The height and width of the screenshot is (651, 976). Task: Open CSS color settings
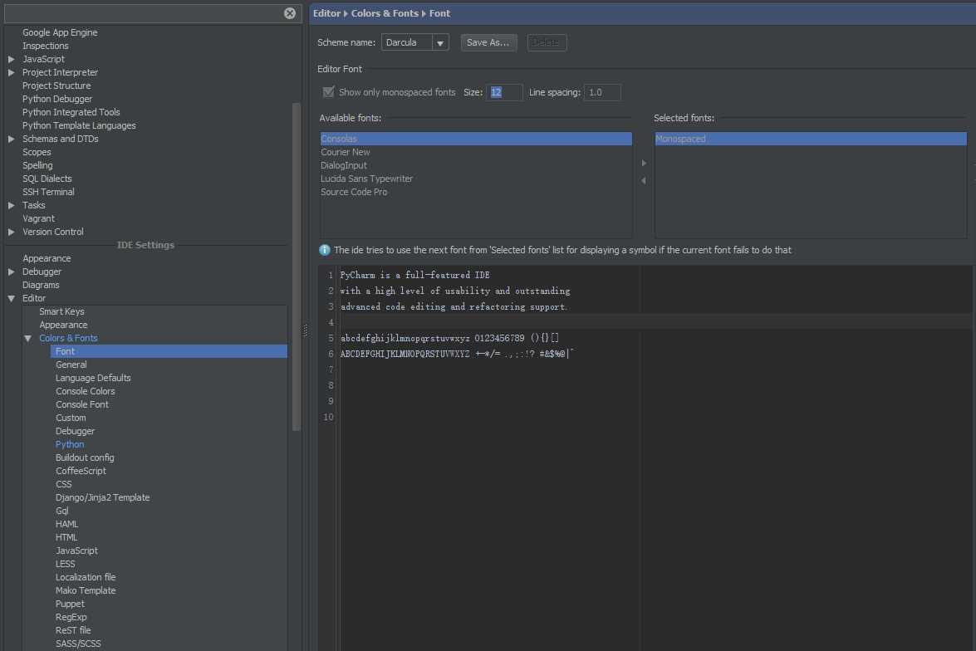pos(63,484)
